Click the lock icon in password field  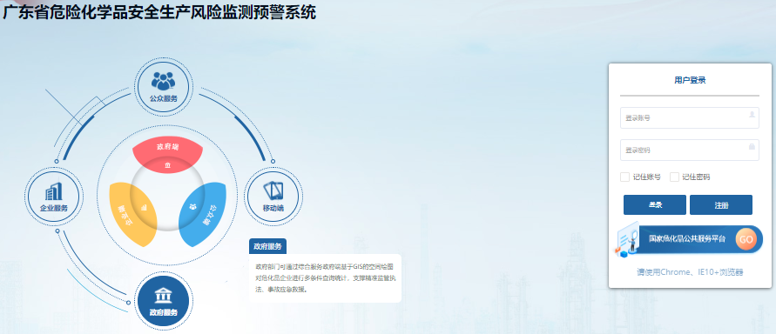(752, 146)
